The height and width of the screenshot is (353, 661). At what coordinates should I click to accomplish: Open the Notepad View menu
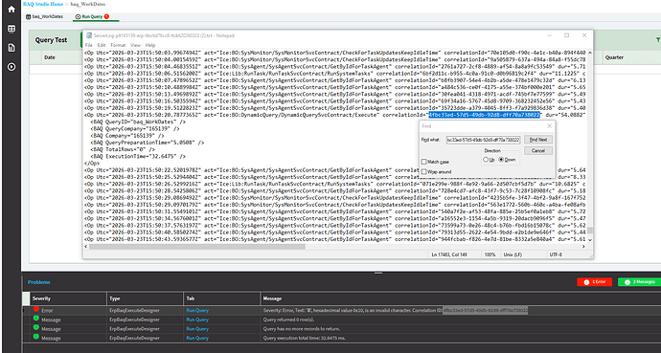coord(135,45)
